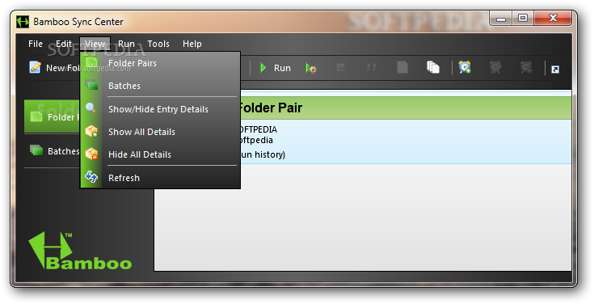Screen dimensions: 594x304
Task: Click the Bamboo Sync Center title icon
Action: click(x=23, y=22)
